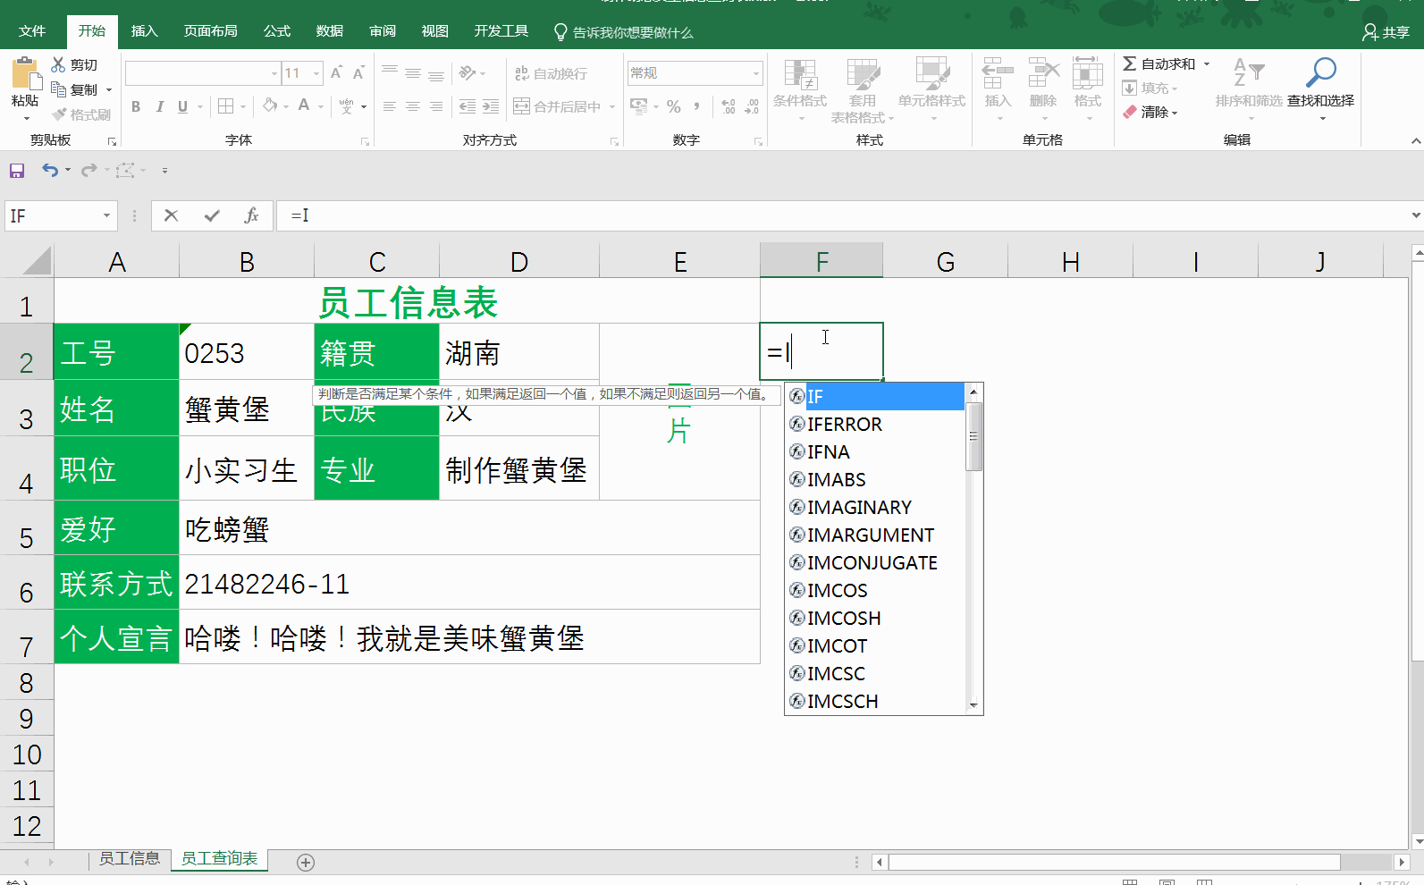This screenshot has height=885, width=1424.
Task: Switch to the 数据 ribbon tab
Action: (x=330, y=31)
